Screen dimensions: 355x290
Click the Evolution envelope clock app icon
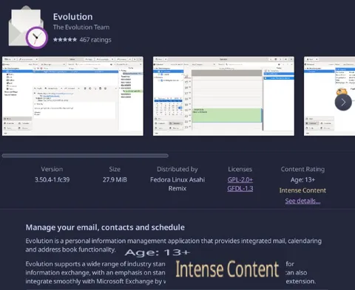28,27
